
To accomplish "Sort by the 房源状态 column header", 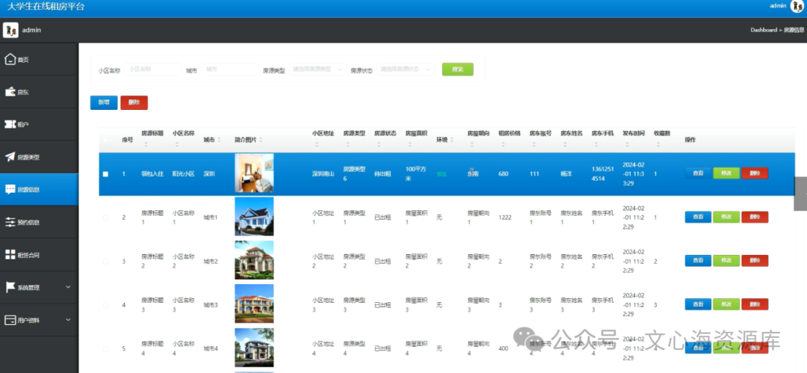I will [x=378, y=145].
